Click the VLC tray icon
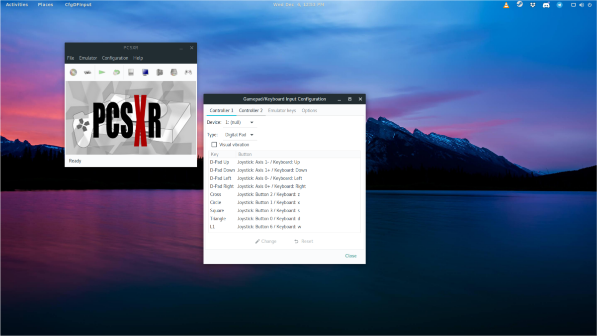Screen dimensions: 597x336 coord(506,5)
